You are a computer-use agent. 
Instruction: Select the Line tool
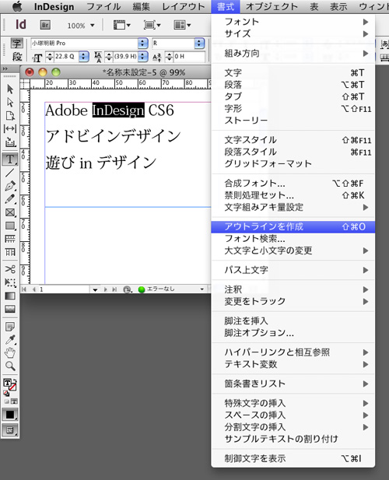(x=10, y=173)
